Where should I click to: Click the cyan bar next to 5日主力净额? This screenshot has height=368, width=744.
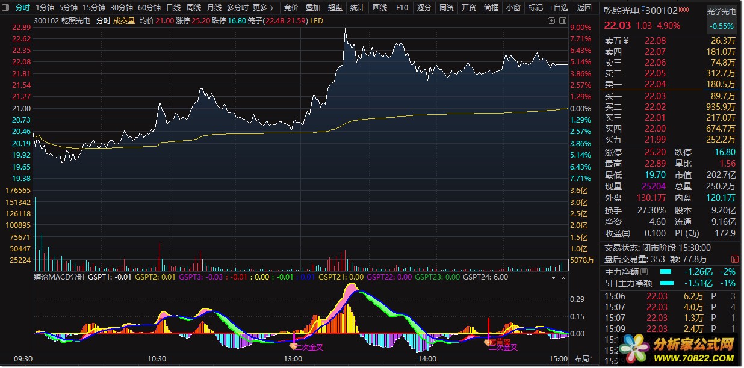(667, 284)
